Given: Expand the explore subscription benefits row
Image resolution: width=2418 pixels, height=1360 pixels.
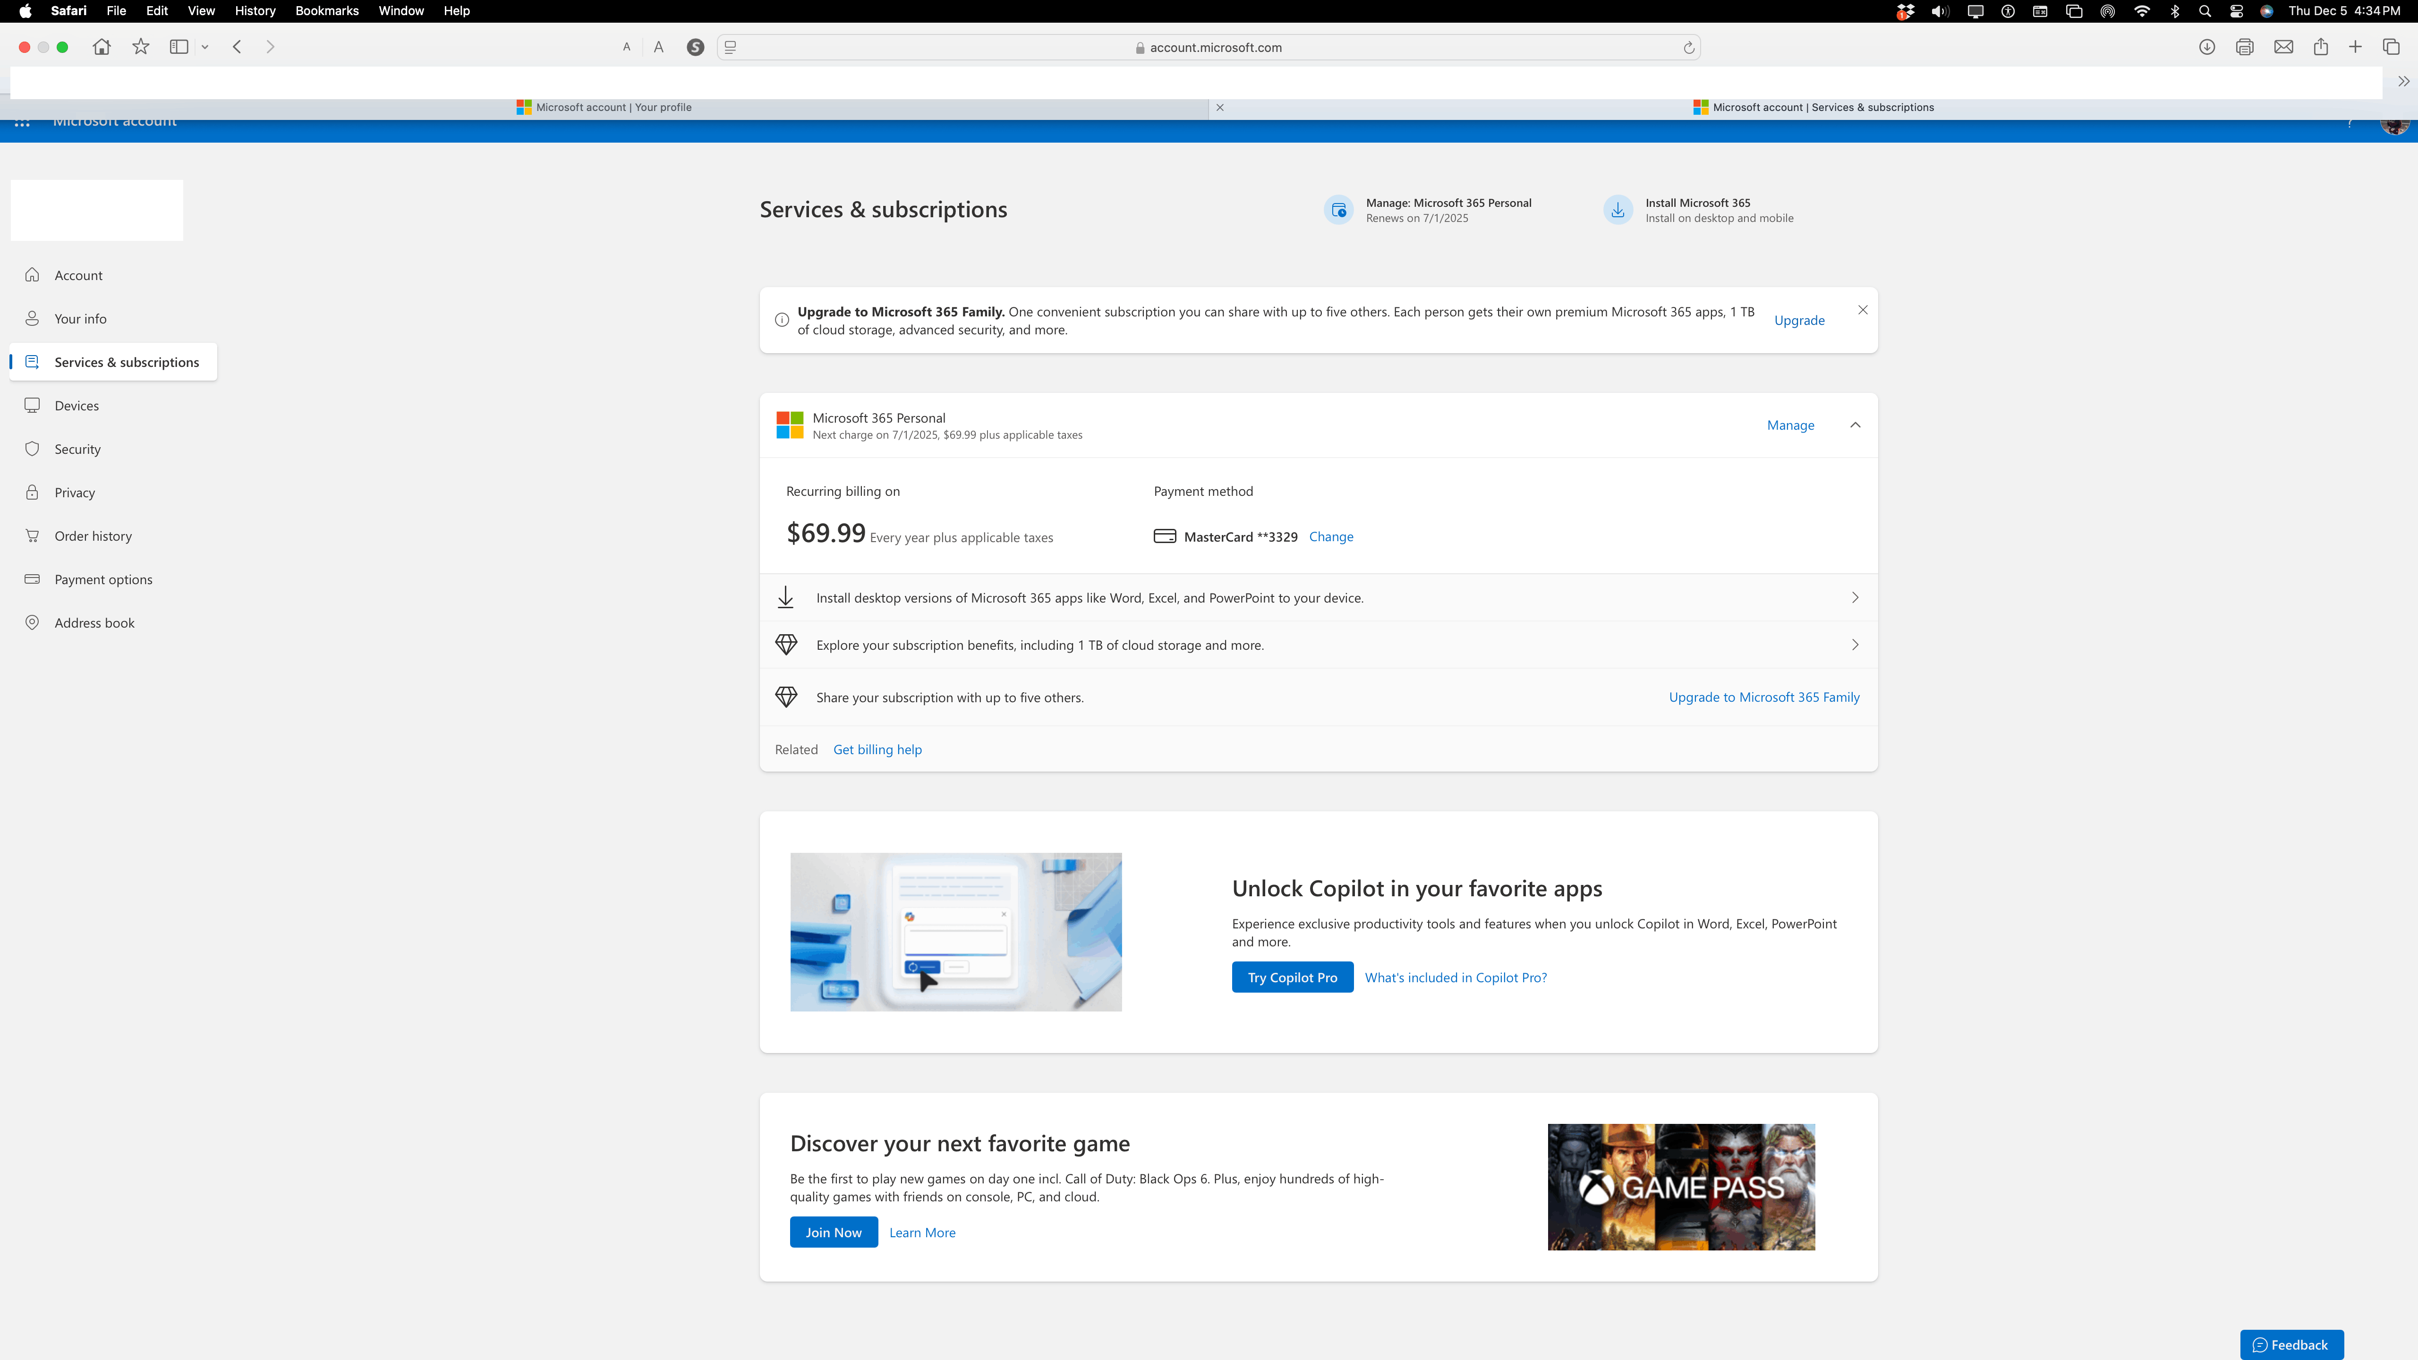Looking at the screenshot, I should [x=1855, y=645].
